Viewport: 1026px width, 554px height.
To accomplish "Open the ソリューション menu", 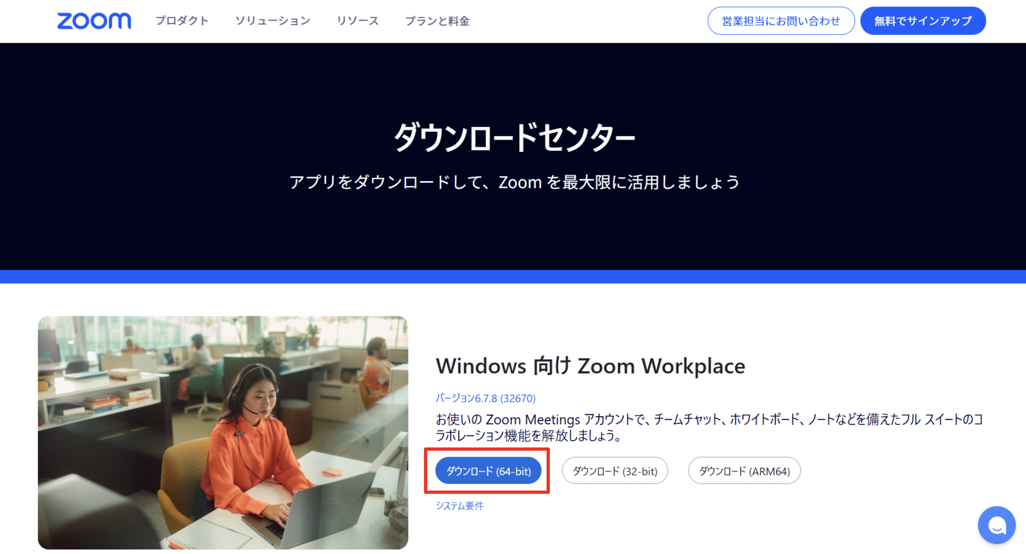I will (x=273, y=21).
